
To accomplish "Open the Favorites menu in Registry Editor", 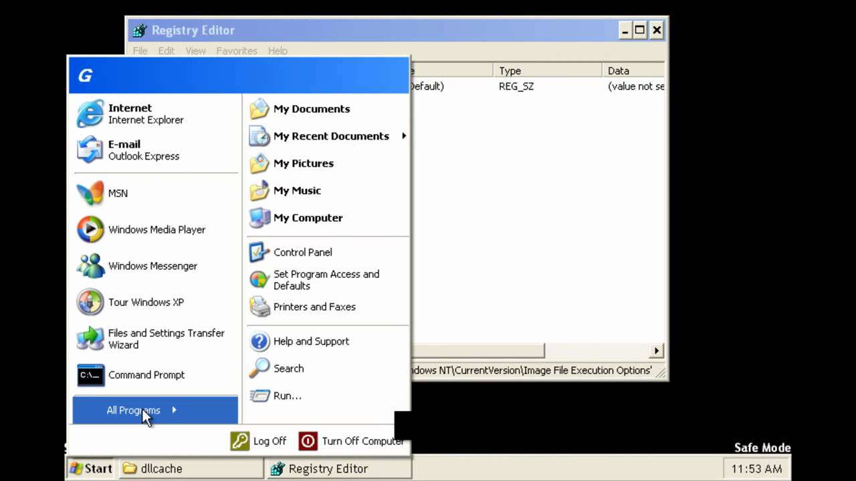I will 237,51.
